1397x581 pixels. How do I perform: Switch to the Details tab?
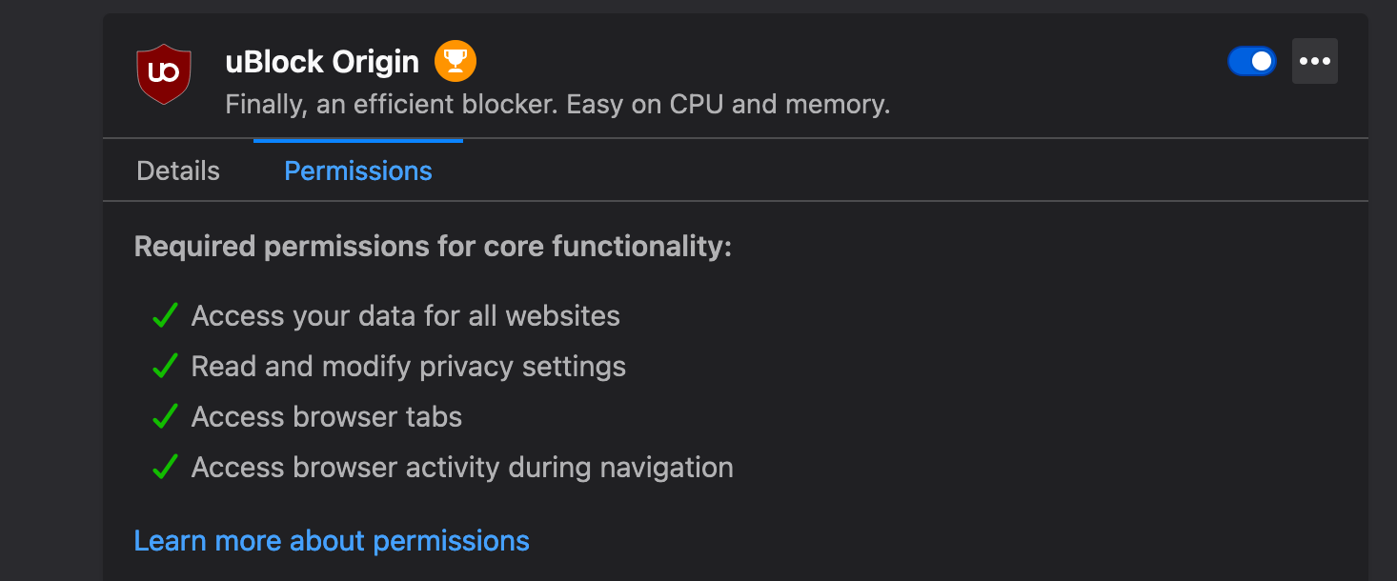click(x=178, y=170)
